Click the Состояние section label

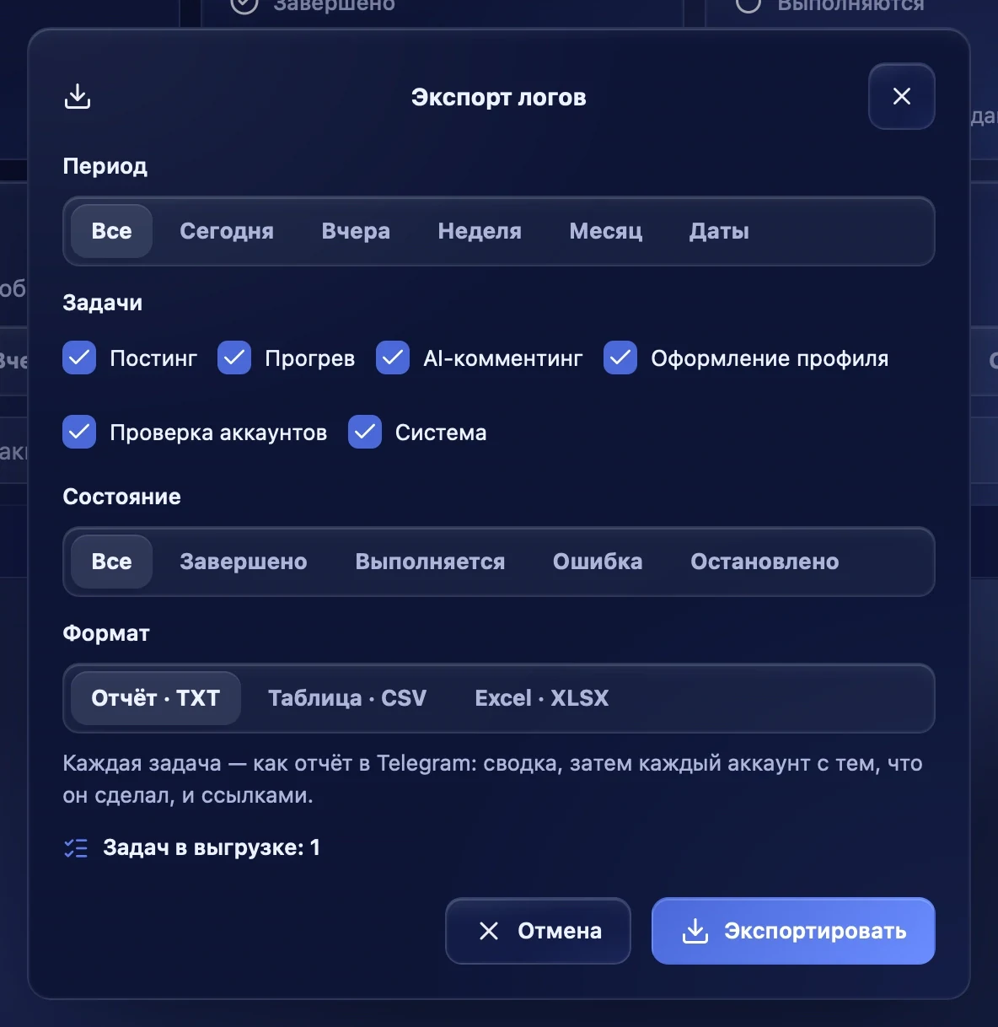[122, 497]
